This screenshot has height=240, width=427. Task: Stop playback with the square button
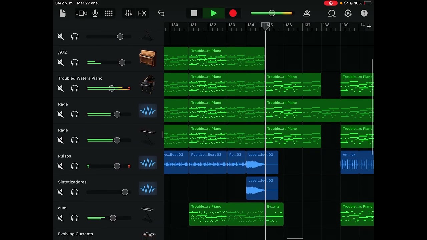click(194, 13)
